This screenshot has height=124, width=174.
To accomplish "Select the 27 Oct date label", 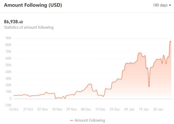I will click(28, 109).
